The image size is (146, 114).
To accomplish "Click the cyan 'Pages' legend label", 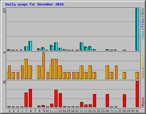I will click(143, 35).
